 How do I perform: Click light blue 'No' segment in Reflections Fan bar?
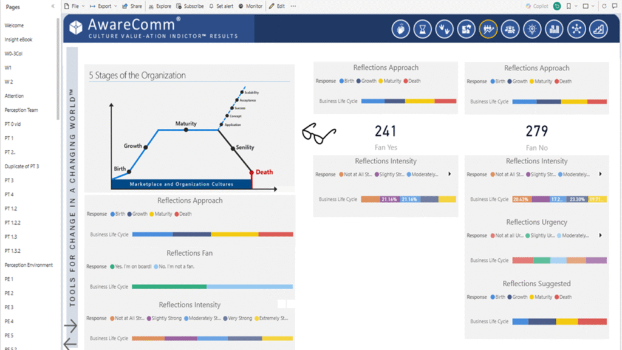pyautogui.click(x=250, y=287)
